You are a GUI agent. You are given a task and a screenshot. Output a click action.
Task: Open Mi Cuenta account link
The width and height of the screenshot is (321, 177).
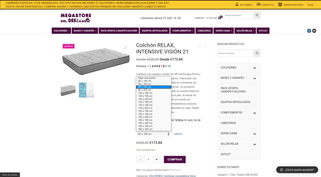(x=244, y=4)
